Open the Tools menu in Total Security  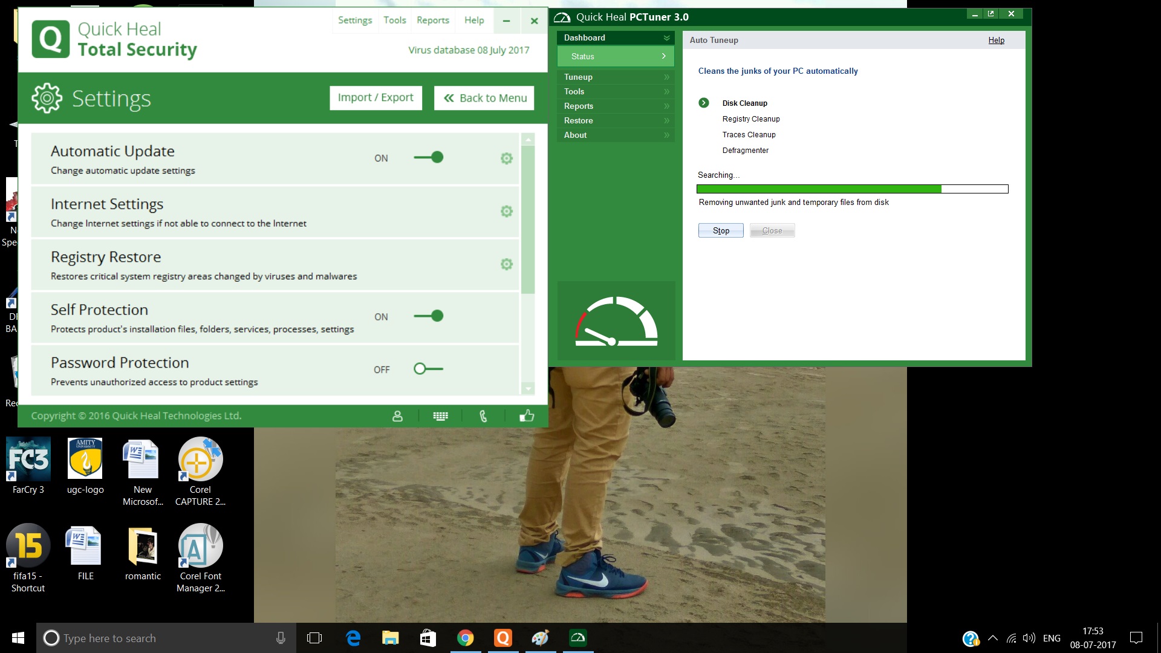395,21
